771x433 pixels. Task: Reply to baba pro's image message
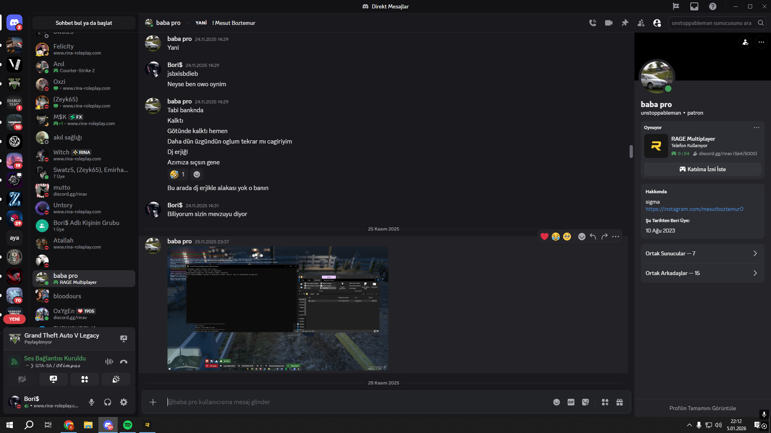pos(593,237)
